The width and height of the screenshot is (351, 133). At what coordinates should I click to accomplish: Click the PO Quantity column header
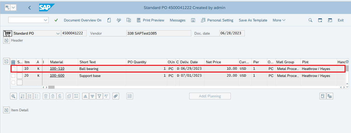click(x=146, y=62)
